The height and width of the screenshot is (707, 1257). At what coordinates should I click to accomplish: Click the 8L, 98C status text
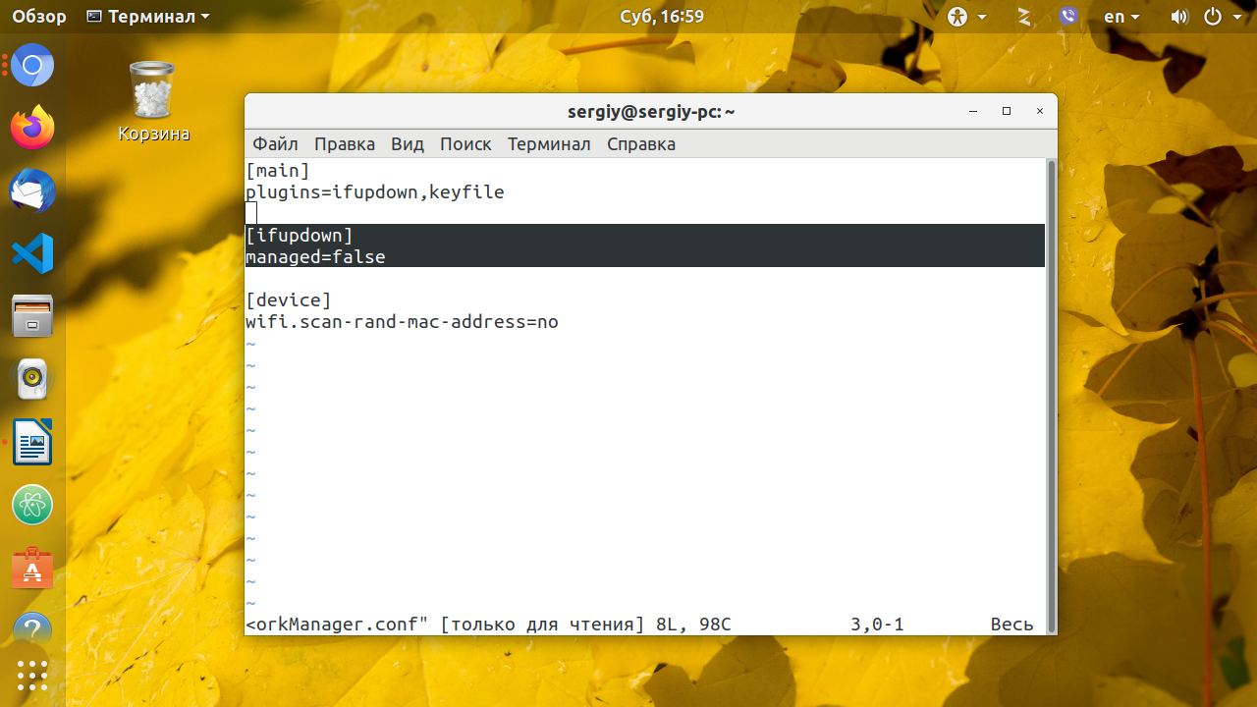693,625
